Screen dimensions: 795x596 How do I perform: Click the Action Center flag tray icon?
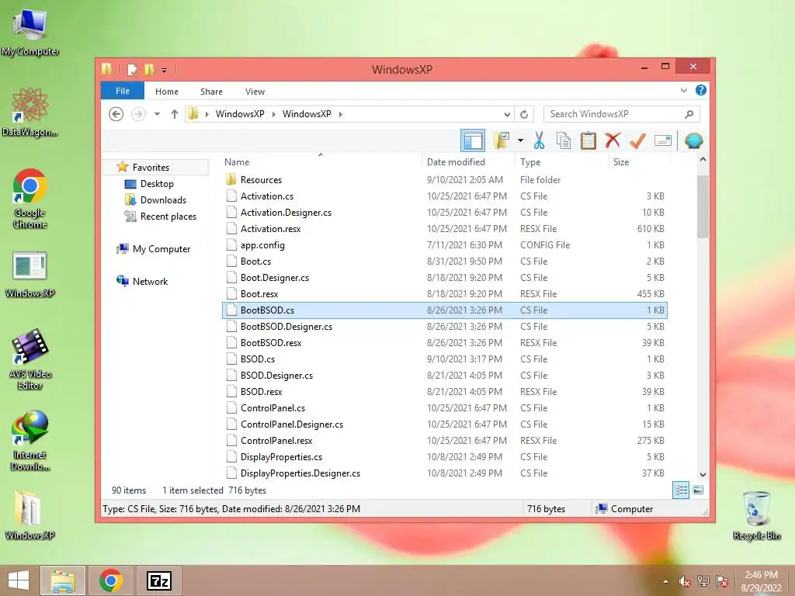point(722,581)
